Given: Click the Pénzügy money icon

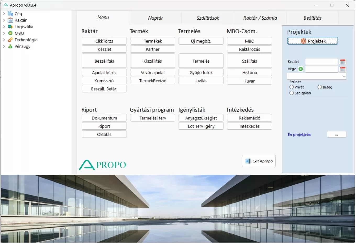Looking at the screenshot, I should pos(10,46).
